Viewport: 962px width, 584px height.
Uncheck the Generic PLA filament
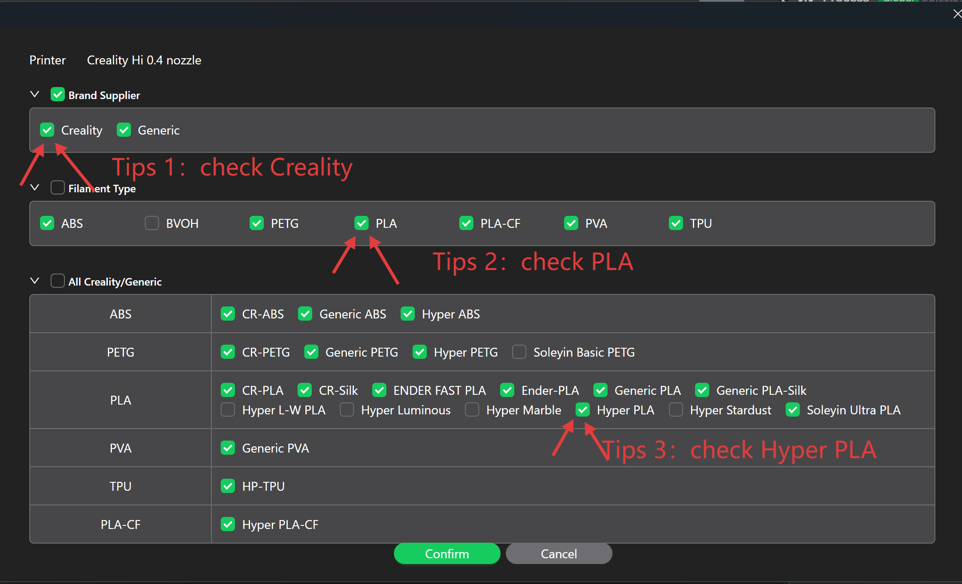[600, 390]
